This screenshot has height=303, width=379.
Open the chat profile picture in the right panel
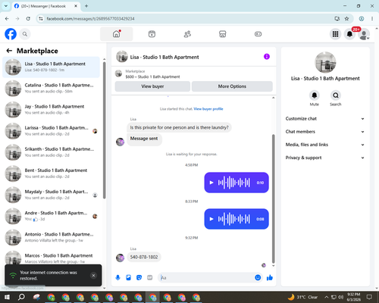point(325,62)
